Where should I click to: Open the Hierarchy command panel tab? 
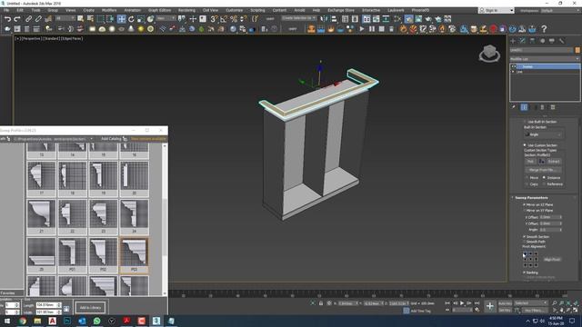point(532,41)
